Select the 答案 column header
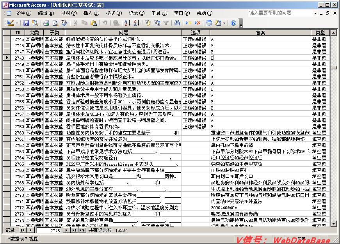This screenshot has height=244, width=340. coord(260,32)
